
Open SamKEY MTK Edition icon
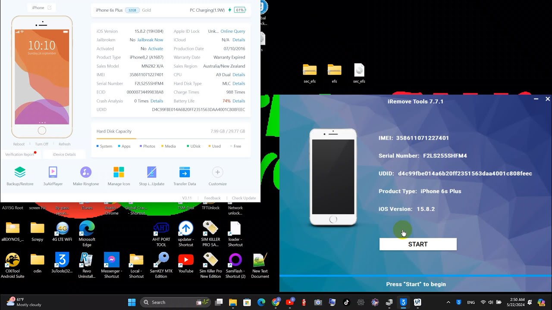(x=161, y=266)
